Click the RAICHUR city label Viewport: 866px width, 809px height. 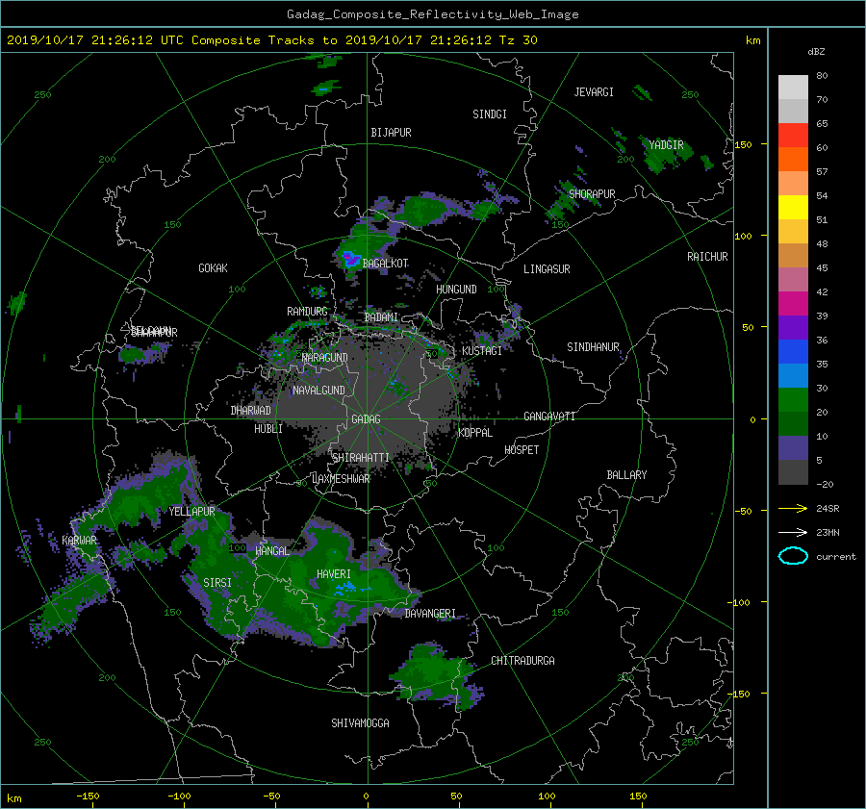point(707,257)
